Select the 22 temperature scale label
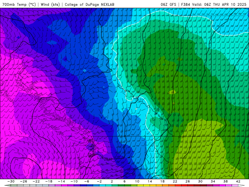Screen dimensions: 249x187 point(175,181)
